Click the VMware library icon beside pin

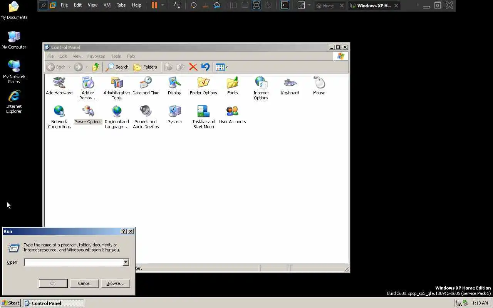click(53, 5)
